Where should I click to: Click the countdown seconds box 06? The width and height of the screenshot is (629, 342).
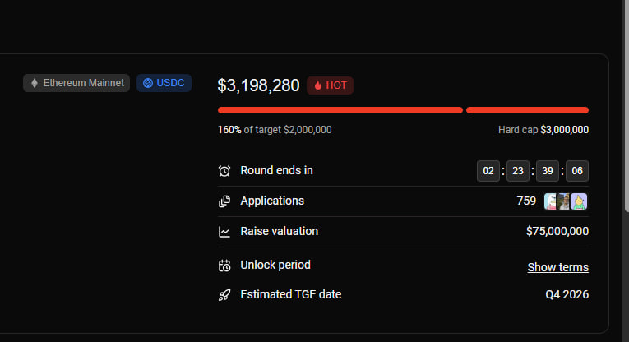[577, 171]
